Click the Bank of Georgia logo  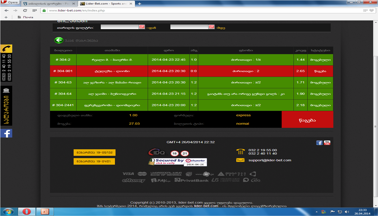point(166,174)
